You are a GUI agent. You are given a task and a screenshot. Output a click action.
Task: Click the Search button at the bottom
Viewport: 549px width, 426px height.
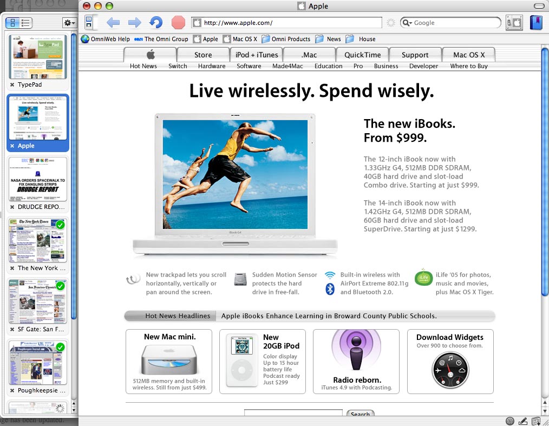[360, 414]
